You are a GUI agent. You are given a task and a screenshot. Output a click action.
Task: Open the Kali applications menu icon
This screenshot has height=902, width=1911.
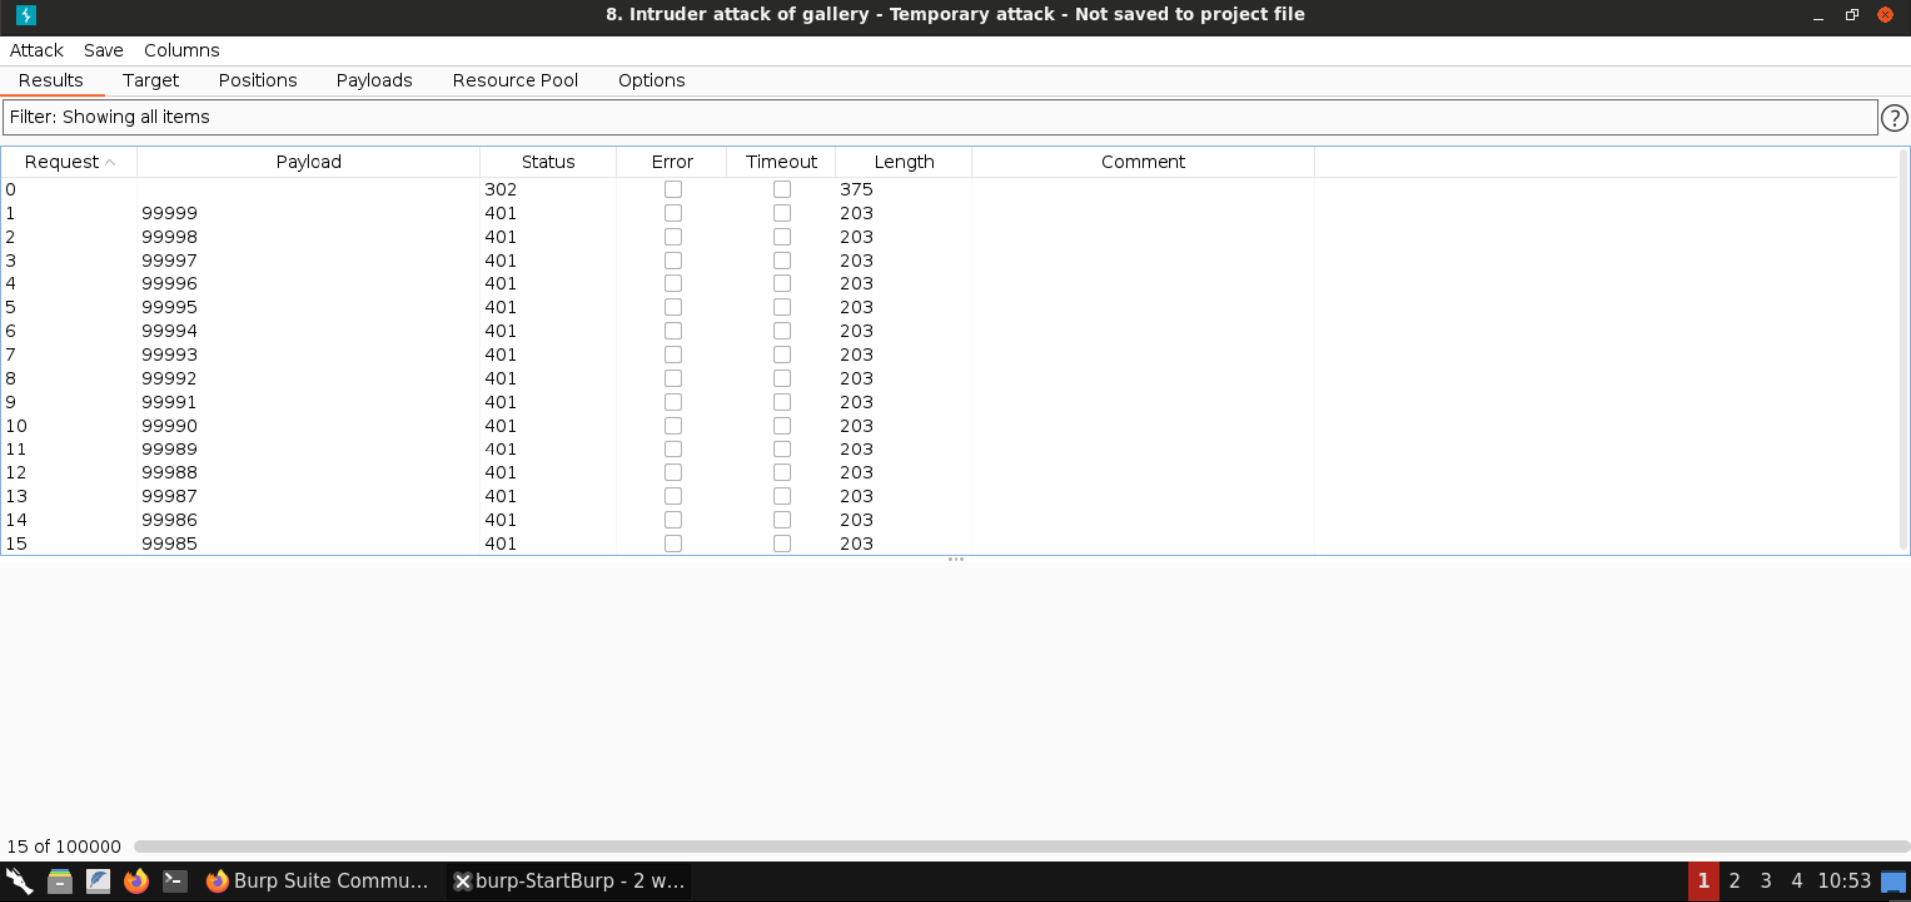point(20,881)
